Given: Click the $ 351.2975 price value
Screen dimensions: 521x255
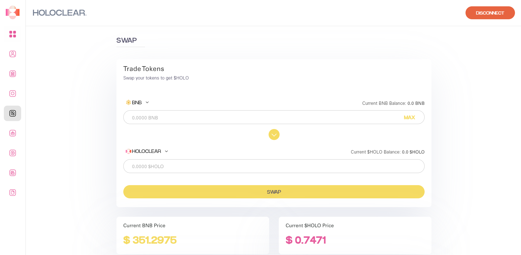Looking at the screenshot, I should [150, 240].
